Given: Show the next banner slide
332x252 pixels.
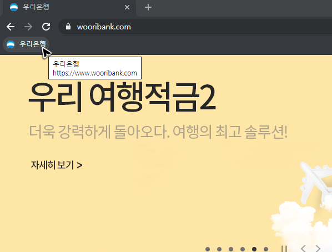Looking at the screenshot, I should 318,249.
